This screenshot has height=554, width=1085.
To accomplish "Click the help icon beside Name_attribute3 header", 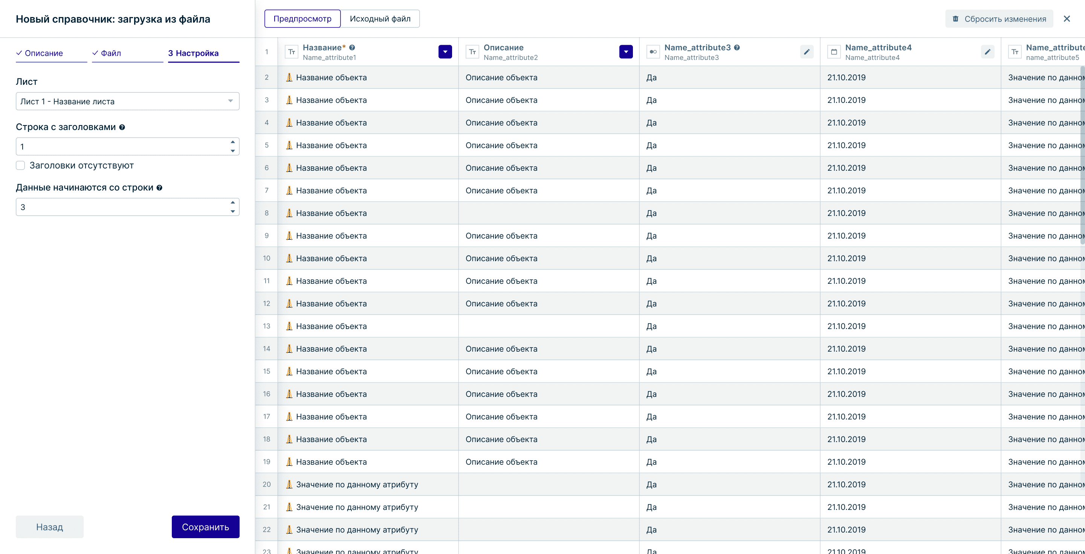I will [x=737, y=47].
